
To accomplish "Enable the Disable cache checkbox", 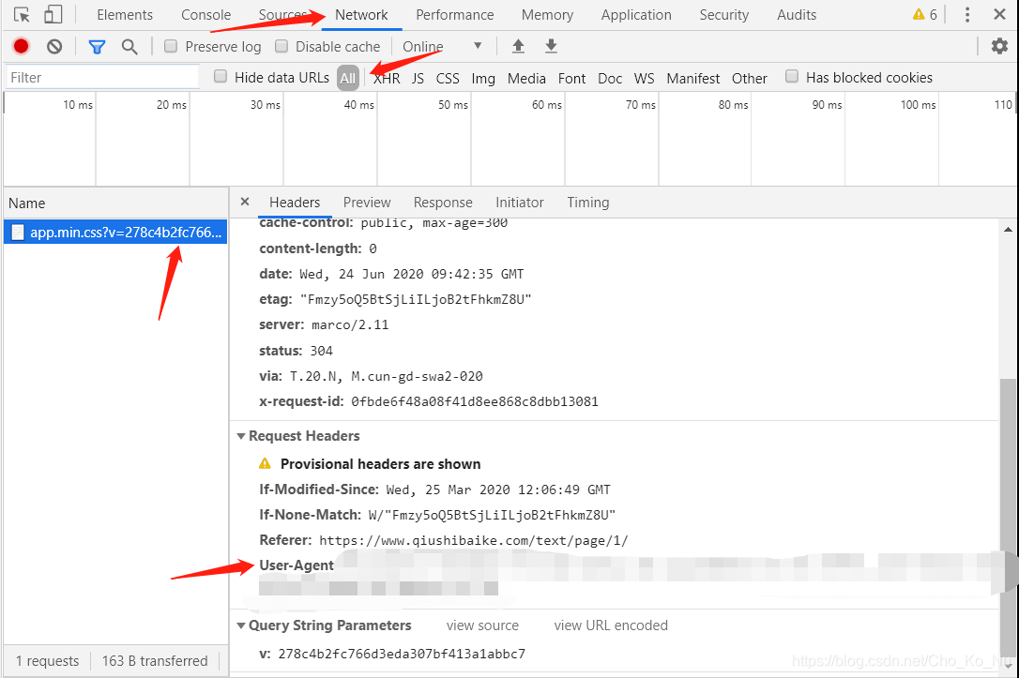I will pyautogui.click(x=281, y=46).
